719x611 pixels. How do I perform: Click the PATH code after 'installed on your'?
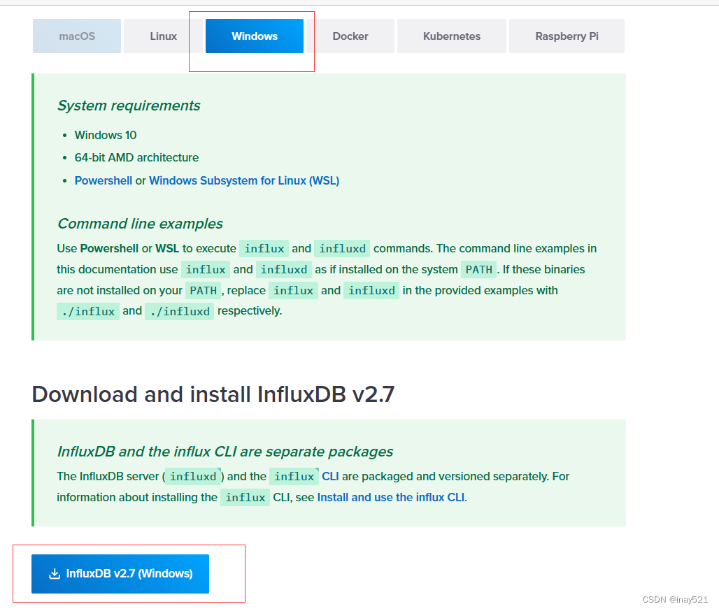[x=203, y=291]
